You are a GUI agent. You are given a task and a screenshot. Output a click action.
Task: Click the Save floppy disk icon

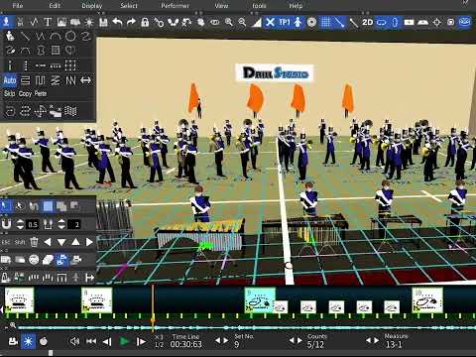tap(103, 22)
